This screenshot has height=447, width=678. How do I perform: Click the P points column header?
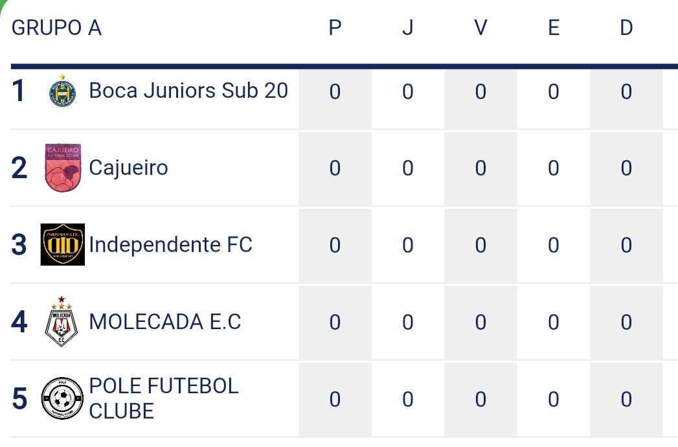(x=335, y=28)
